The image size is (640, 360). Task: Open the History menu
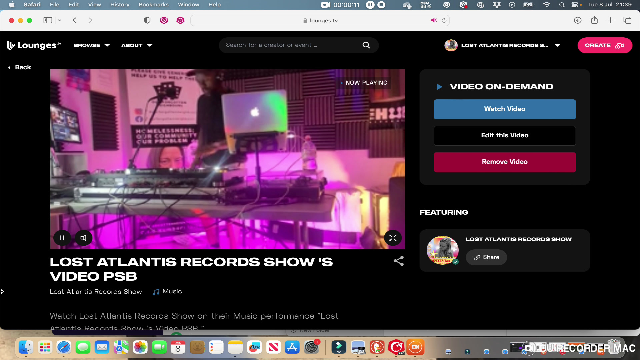tap(120, 5)
